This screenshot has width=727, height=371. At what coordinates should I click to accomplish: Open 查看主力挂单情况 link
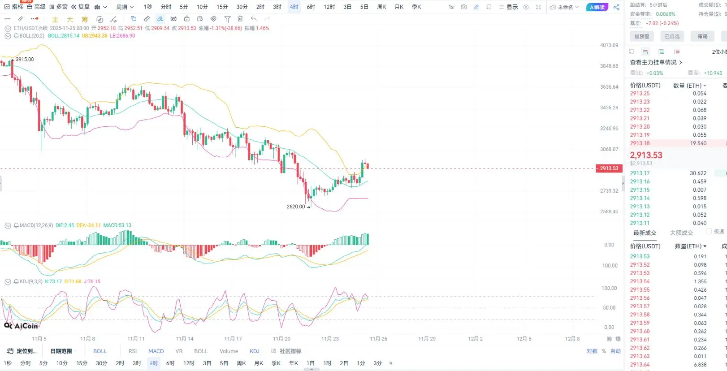pyautogui.click(x=656, y=62)
